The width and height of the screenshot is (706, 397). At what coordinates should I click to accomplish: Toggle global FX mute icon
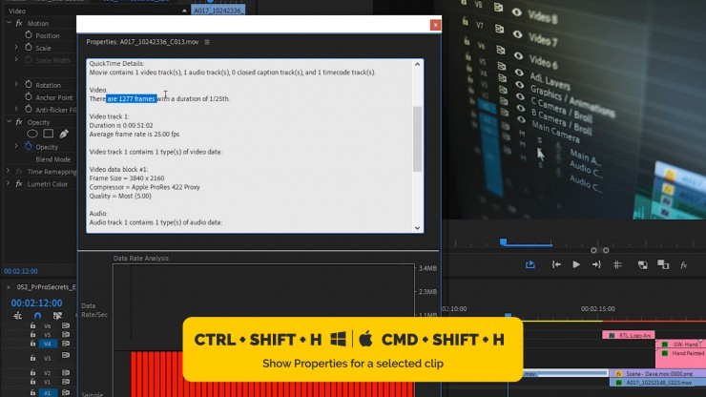[683, 265]
